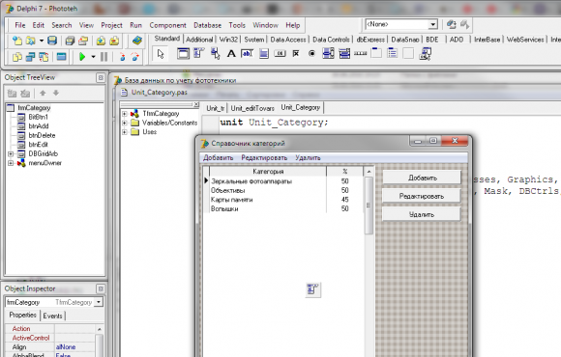This screenshot has height=357, width=561.
Task: Select the RadioButton component icon
Action: [312, 54]
